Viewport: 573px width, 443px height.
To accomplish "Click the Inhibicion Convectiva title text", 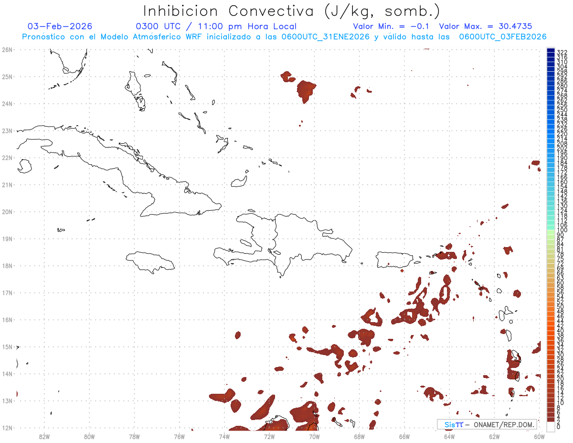I will [292, 11].
